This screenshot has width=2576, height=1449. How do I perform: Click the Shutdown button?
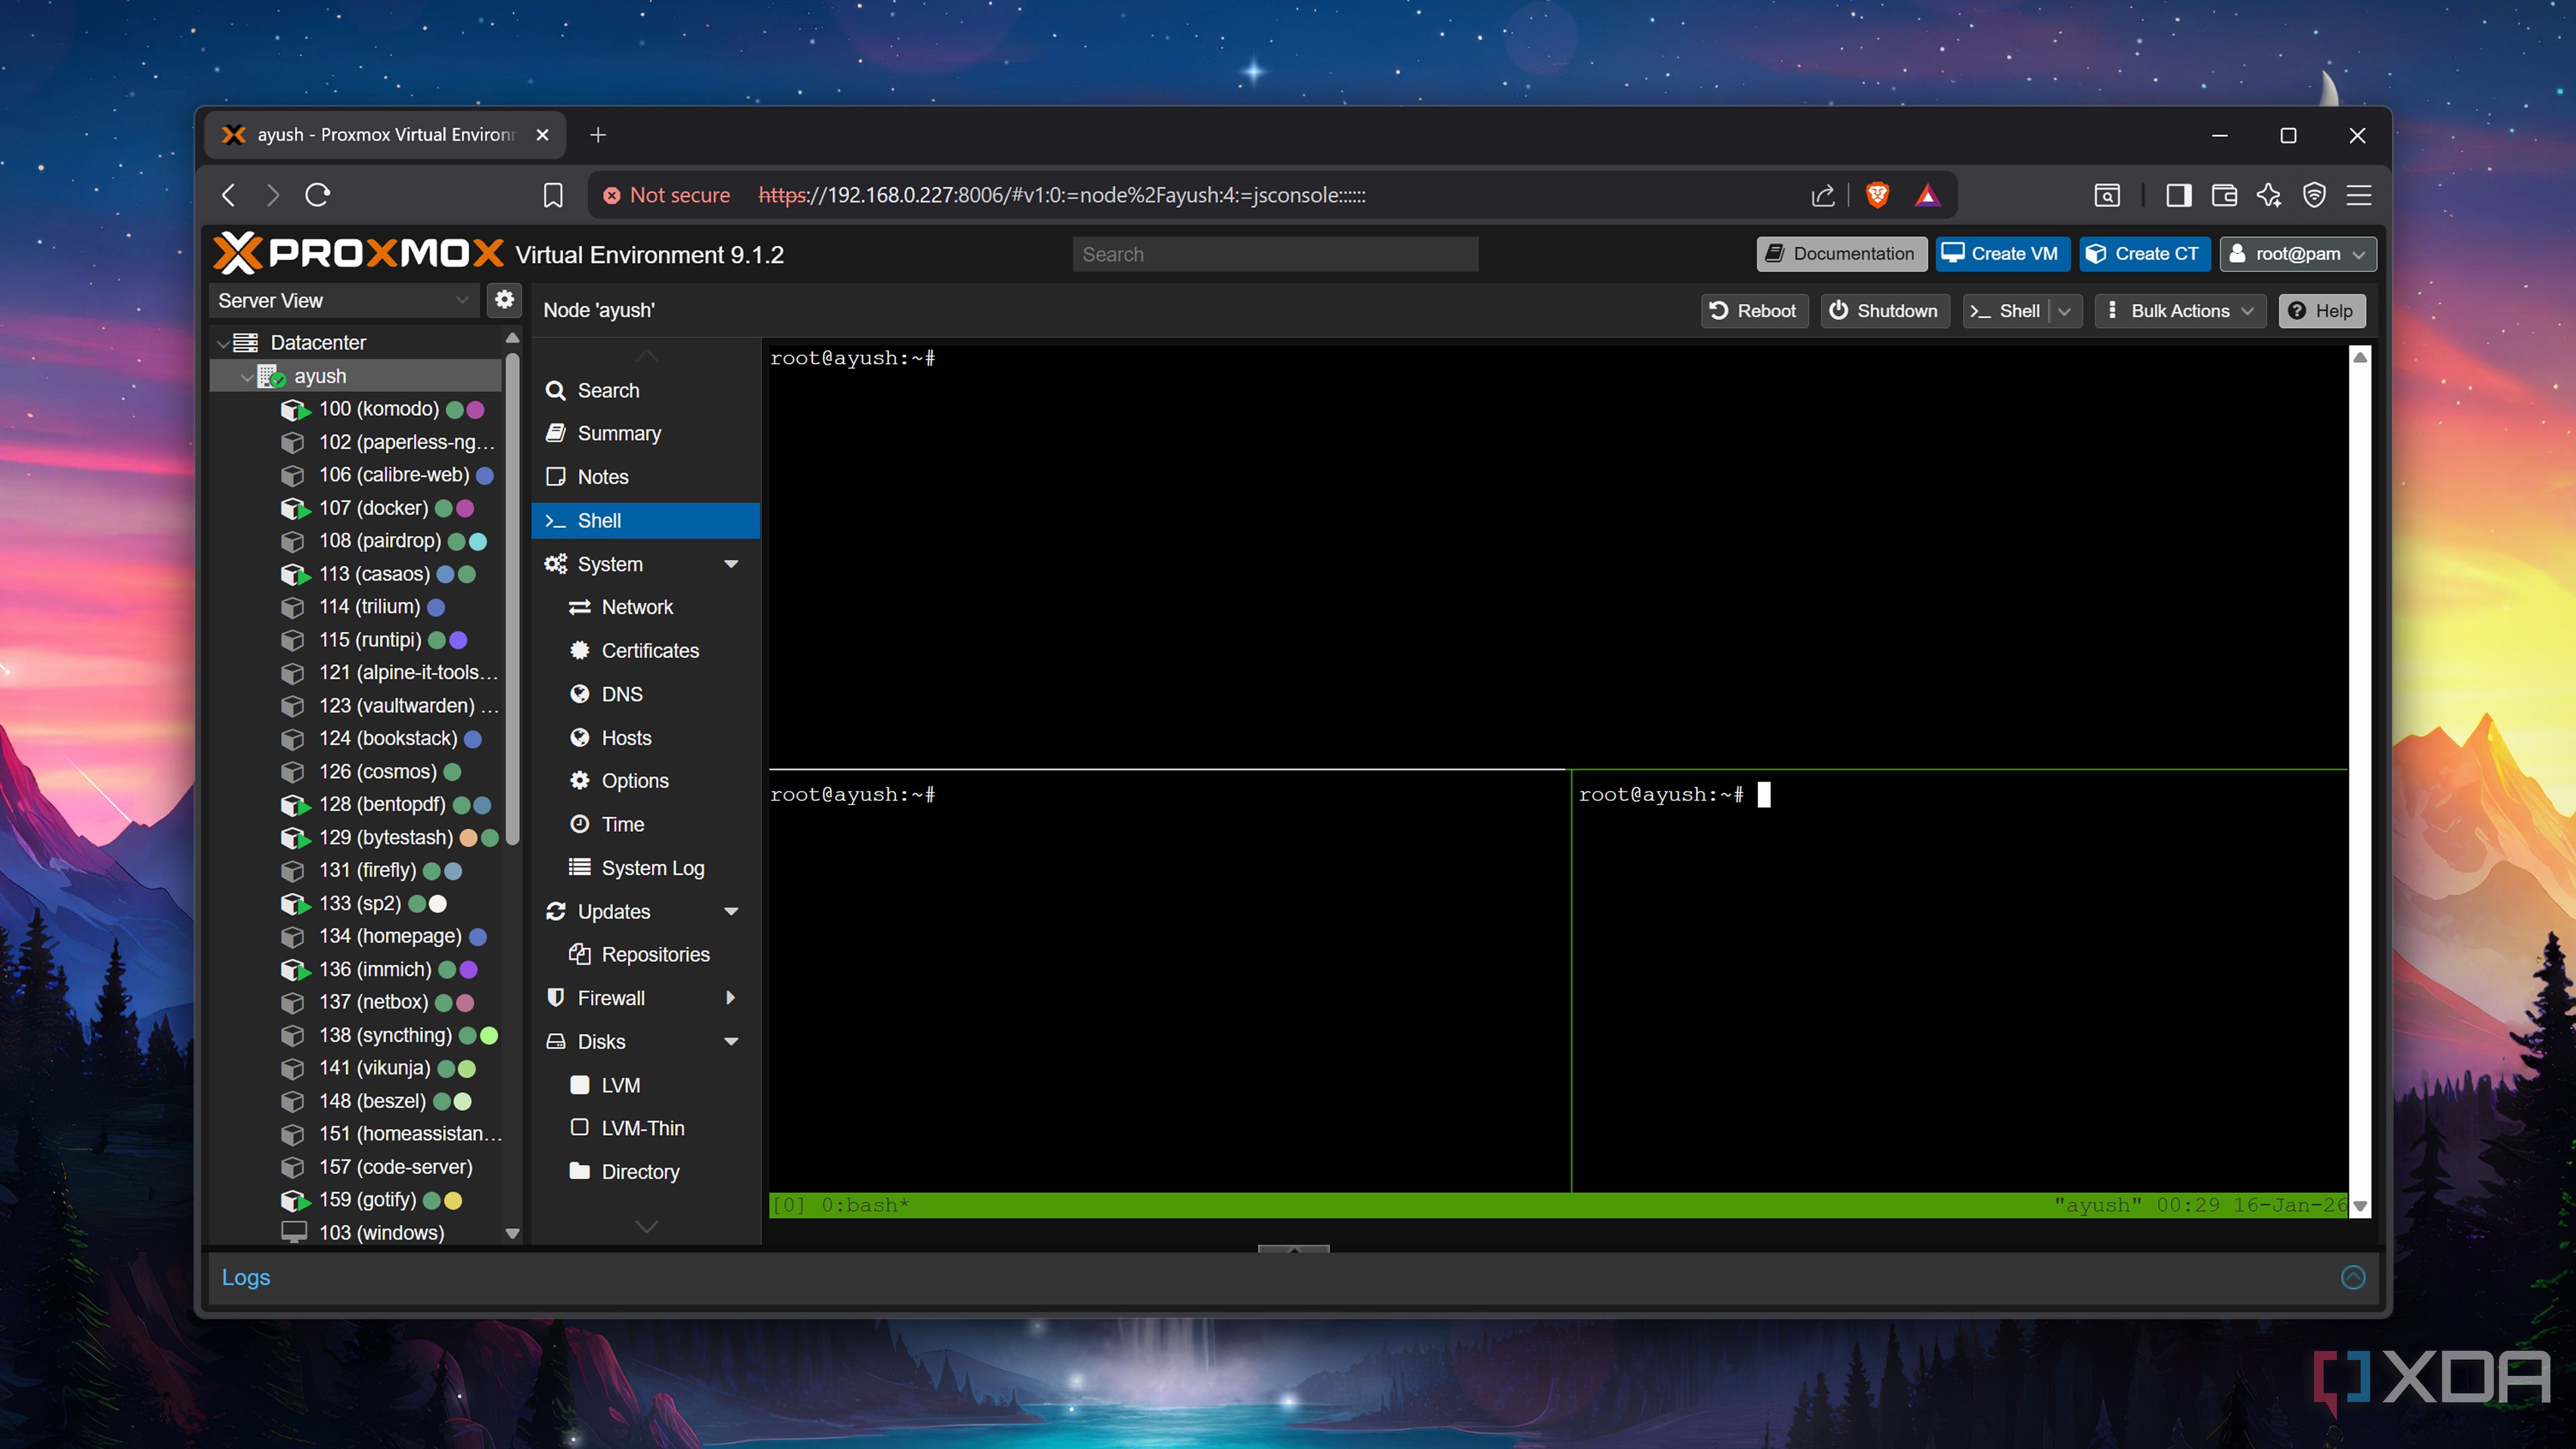pyautogui.click(x=1884, y=311)
